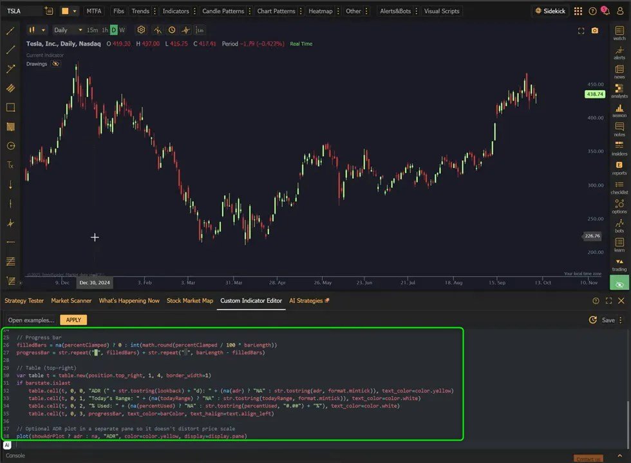Toggle Lin linear scale button
631x463 pixels.
(x=200, y=30)
